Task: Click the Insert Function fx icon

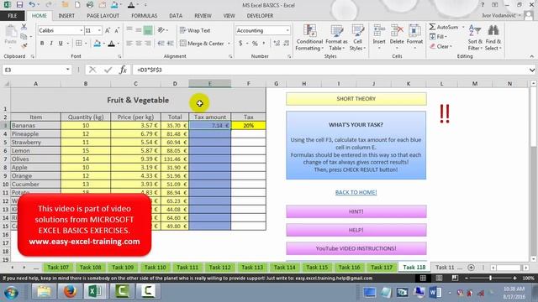Action: click(123, 70)
